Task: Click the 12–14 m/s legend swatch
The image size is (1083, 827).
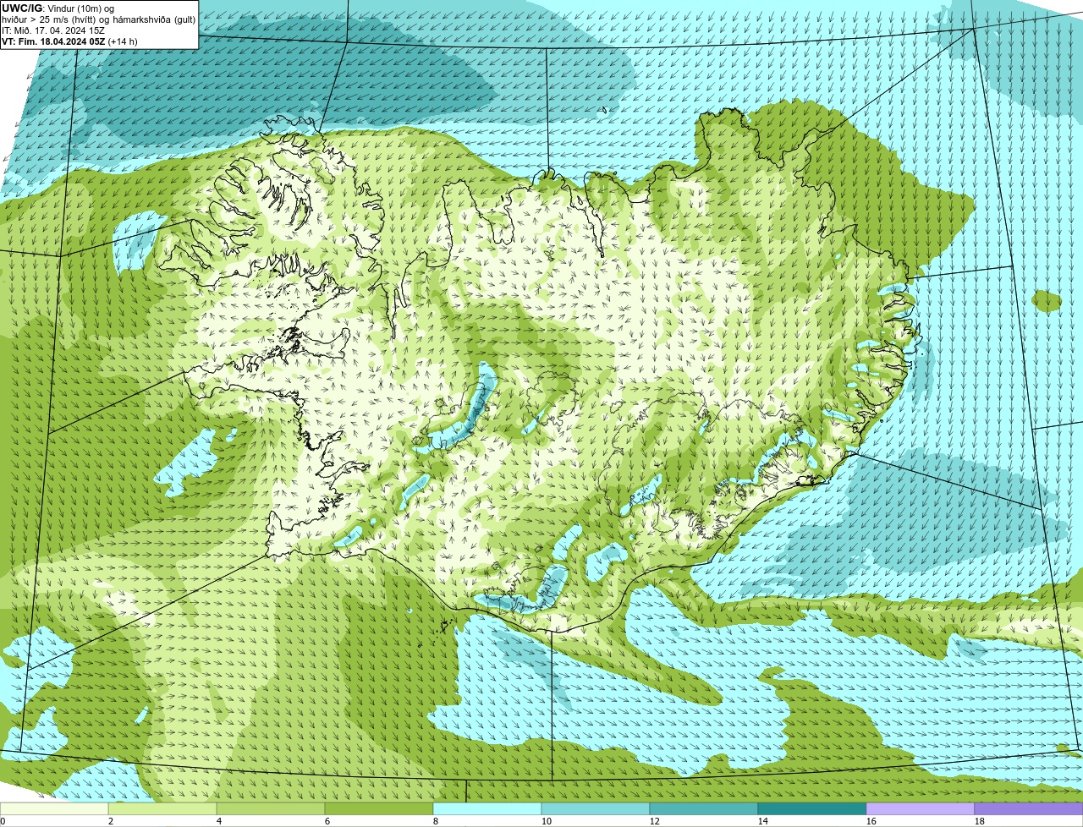Action: (x=704, y=808)
